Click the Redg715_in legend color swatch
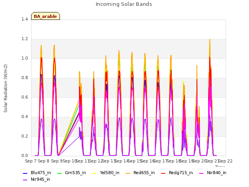This screenshot has width=249, height=187. (163, 173)
